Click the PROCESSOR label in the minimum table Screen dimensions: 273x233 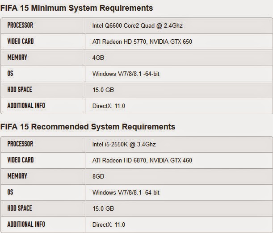coord(20,25)
